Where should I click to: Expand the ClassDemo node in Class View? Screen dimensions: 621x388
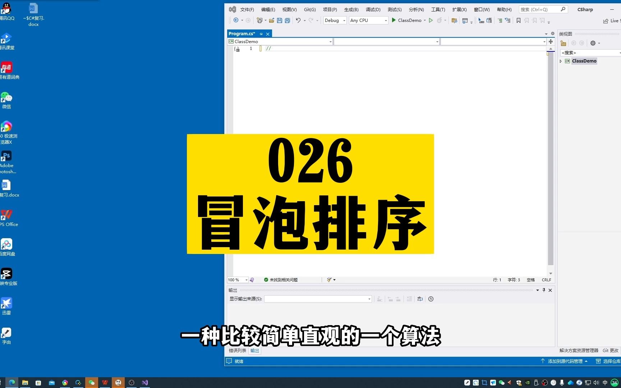pyautogui.click(x=561, y=61)
